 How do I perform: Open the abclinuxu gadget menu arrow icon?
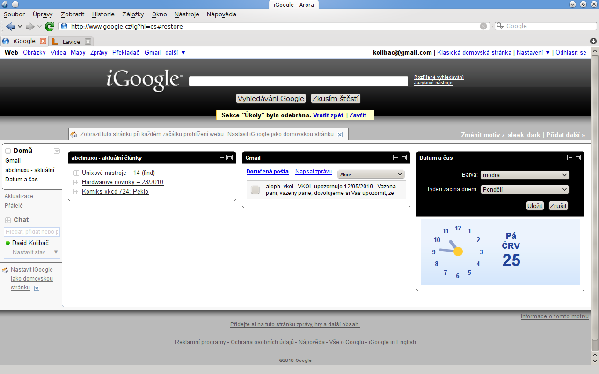tap(222, 158)
